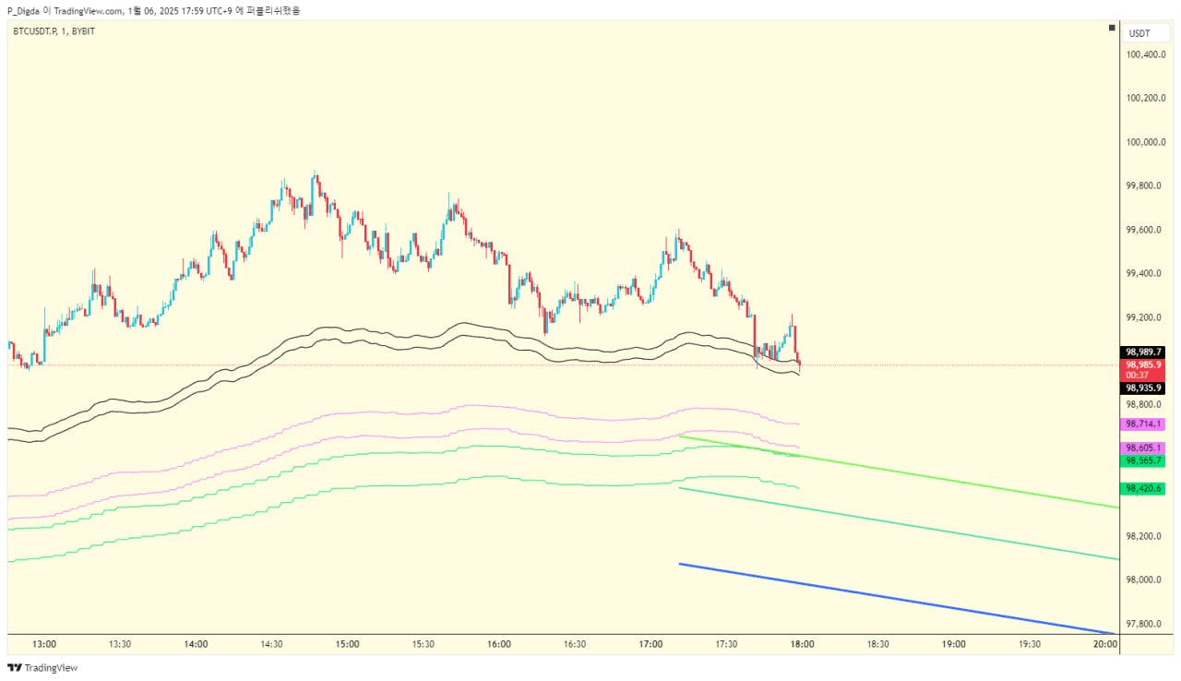This screenshot has width=1181, height=681.
Task: Click the 99,600.0 price axis value
Action: pyautogui.click(x=1145, y=230)
